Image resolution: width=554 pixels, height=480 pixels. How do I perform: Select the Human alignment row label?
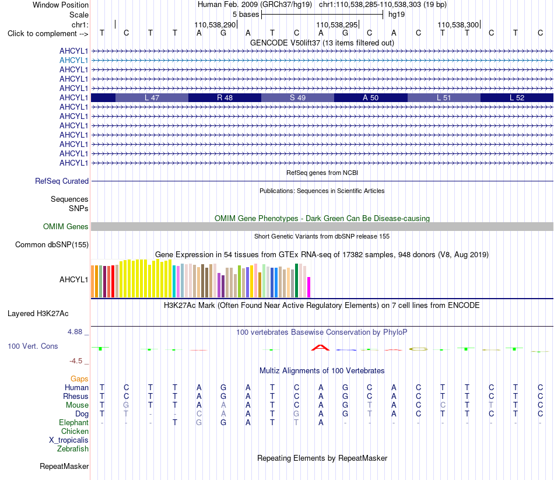[x=76, y=387]
